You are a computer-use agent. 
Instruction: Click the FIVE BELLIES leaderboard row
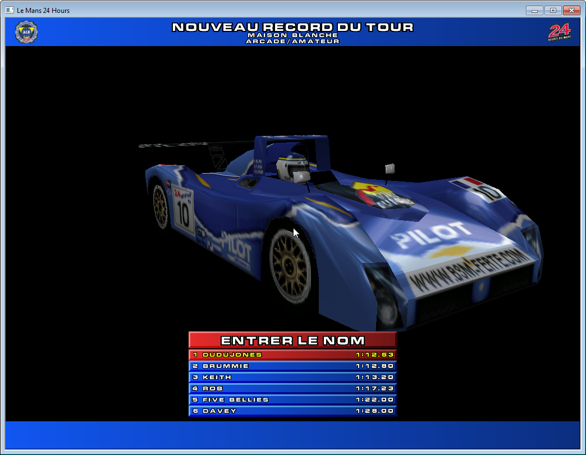pos(292,399)
